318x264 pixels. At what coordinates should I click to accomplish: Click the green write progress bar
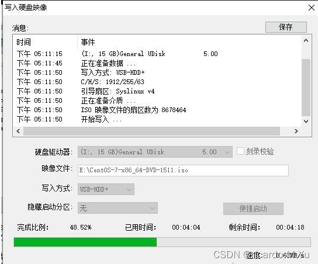click(162, 242)
